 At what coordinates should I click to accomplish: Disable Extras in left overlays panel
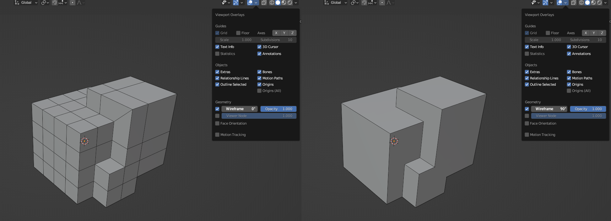[x=217, y=72]
